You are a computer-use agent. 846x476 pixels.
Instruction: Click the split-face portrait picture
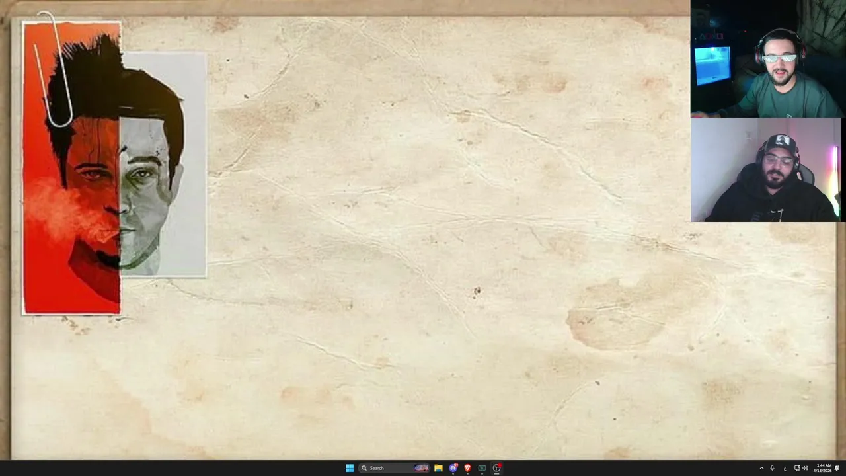pos(114,167)
